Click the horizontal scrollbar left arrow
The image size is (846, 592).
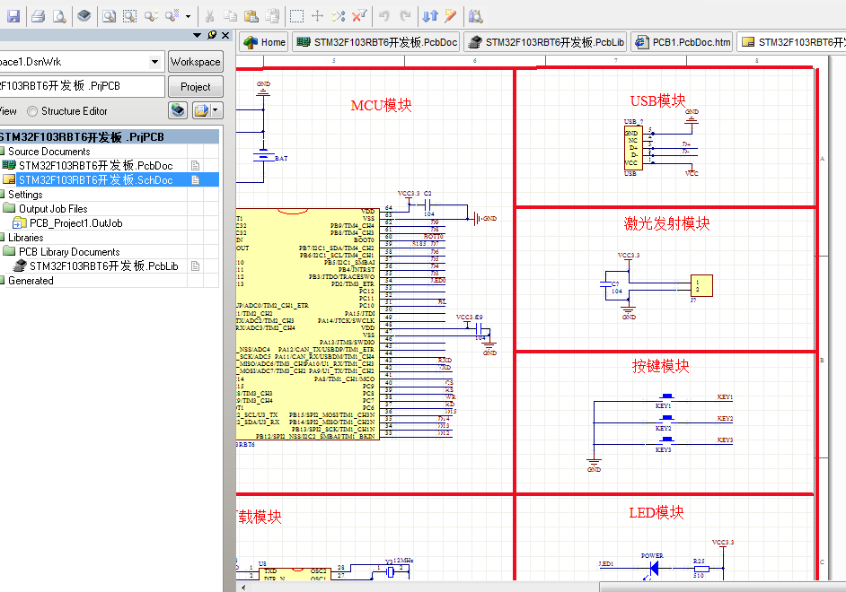[243, 588]
